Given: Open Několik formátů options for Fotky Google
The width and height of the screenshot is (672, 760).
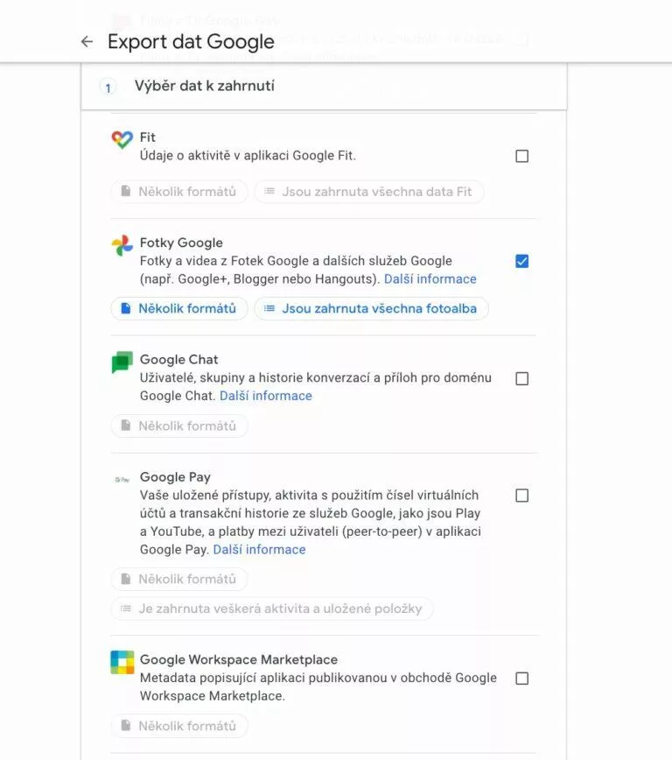Looking at the screenshot, I should click(178, 308).
